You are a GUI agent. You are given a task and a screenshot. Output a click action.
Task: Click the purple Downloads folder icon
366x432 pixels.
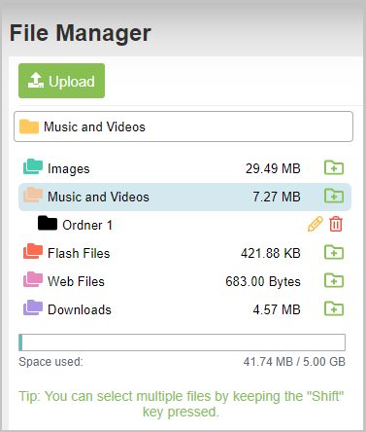click(33, 307)
